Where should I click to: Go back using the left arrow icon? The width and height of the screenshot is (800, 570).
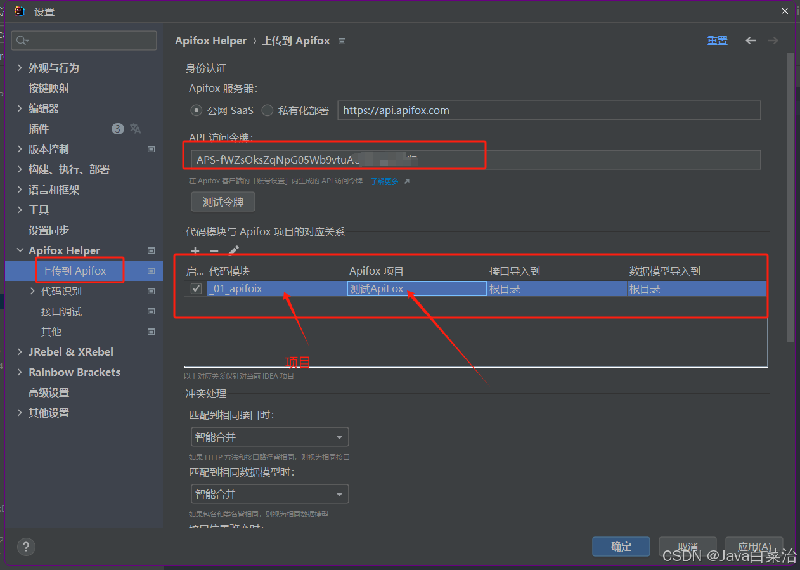pyautogui.click(x=751, y=41)
